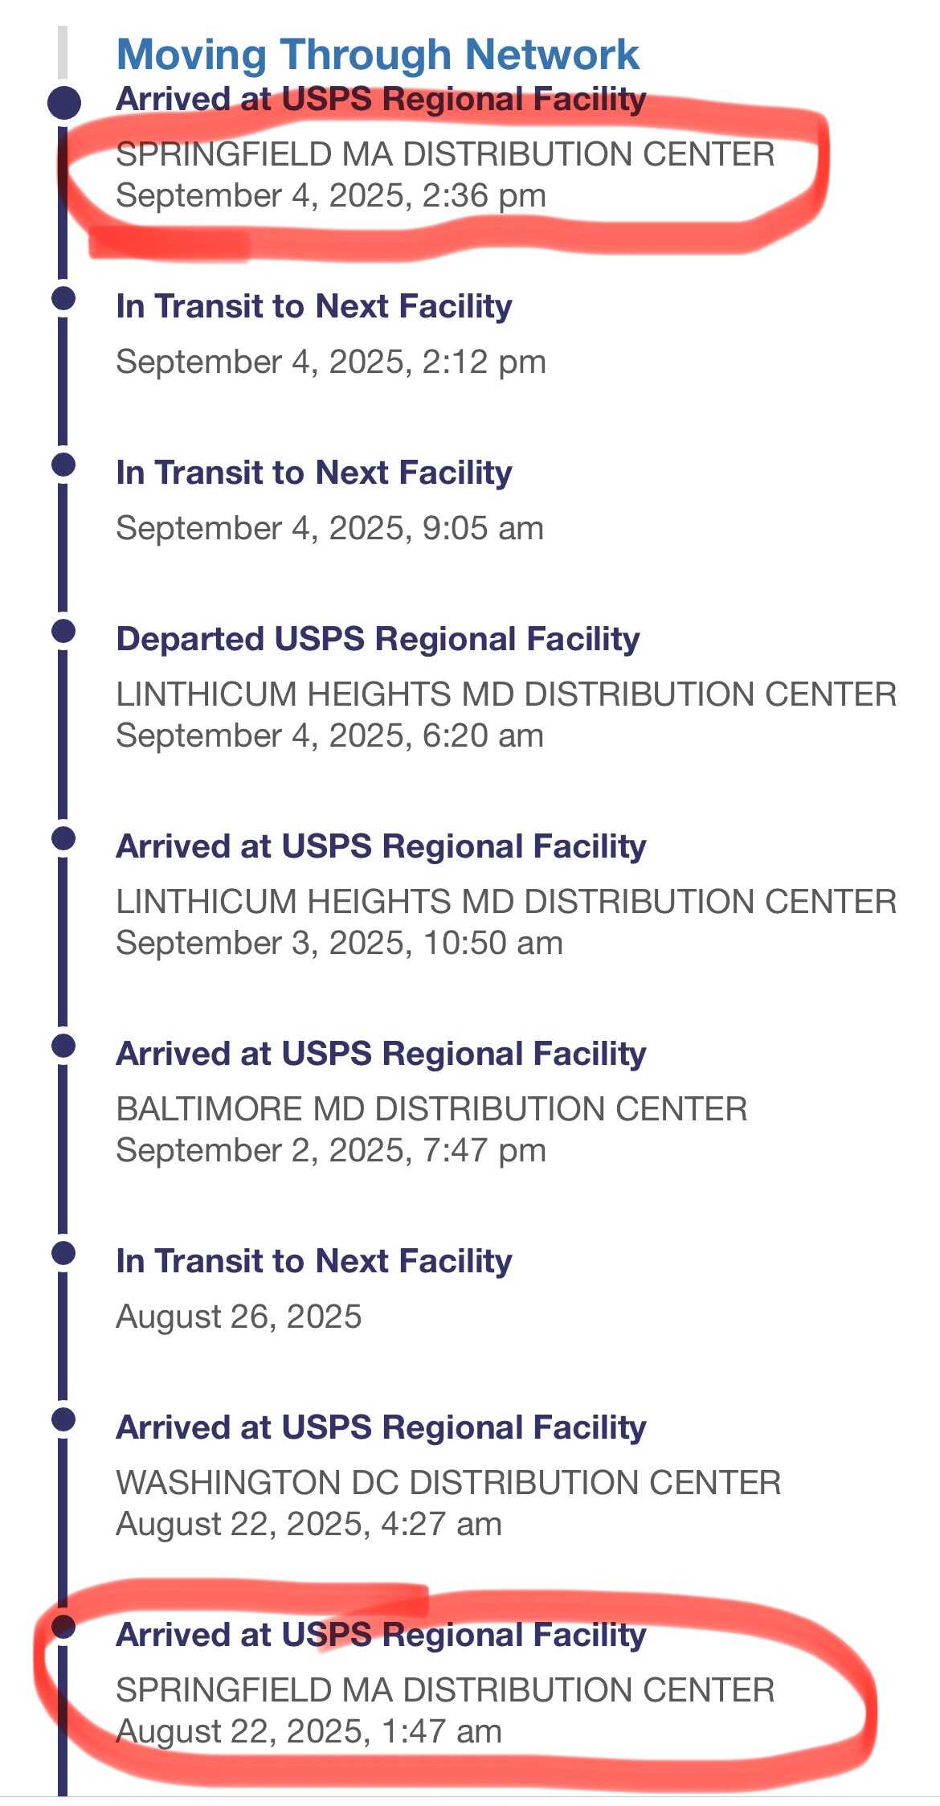Select the "August 26, 2025" date text
Image resolution: width=940 pixels, height=1806 pixels.
click(239, 1317)
